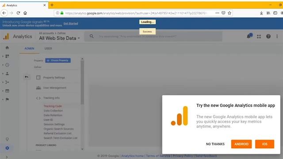Image resolution: width=283 pixels, height=159 pixels.
Task: Open the All Web Site Data view dropdown
Action: coord(59,38)
